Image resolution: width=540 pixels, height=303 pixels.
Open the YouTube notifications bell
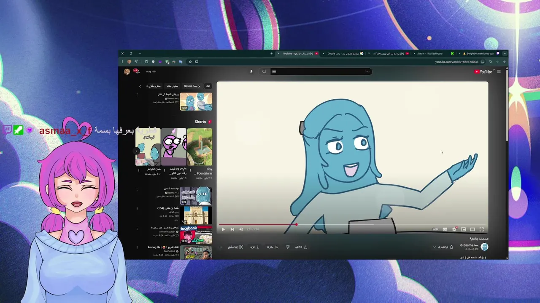(x=136, y=72)
